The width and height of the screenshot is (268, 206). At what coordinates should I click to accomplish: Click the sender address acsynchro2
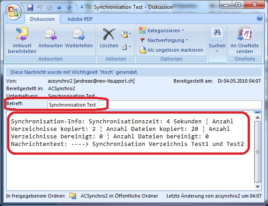coord(91,81)
